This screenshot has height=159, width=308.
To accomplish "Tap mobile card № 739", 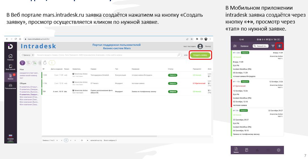I will pyautogui.click(x=257, y=122).
